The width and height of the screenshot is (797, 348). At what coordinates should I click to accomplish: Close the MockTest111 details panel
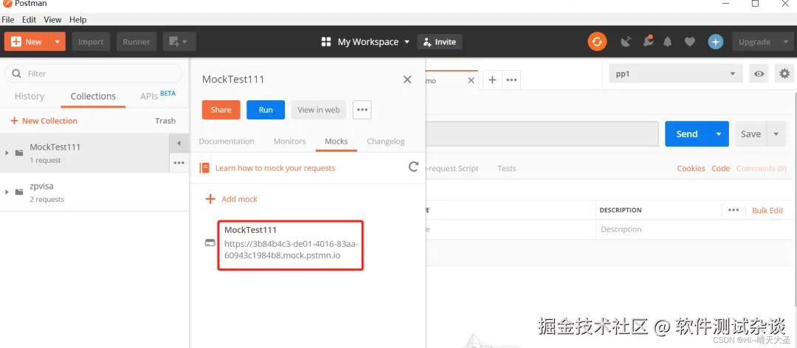(x=407, y=79)
